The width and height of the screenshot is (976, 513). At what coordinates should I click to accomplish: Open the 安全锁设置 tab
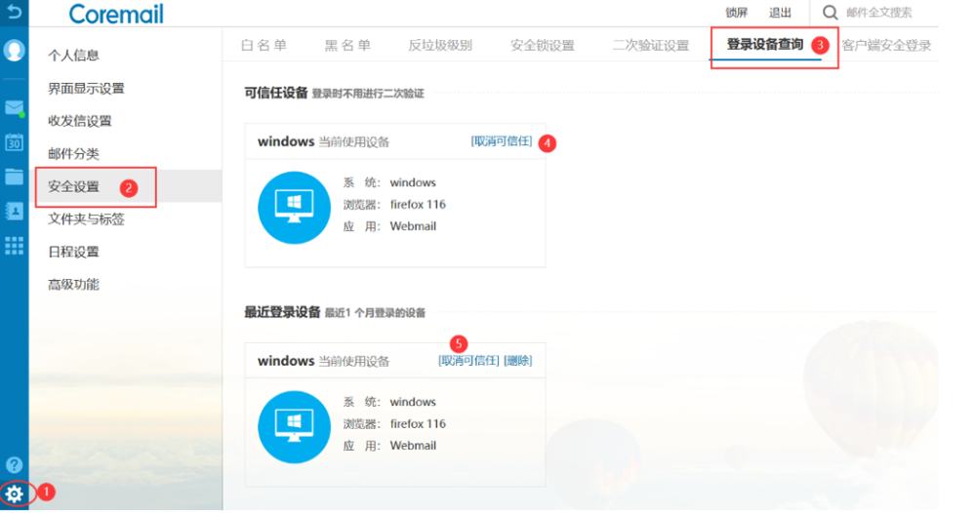click(542, 46)
